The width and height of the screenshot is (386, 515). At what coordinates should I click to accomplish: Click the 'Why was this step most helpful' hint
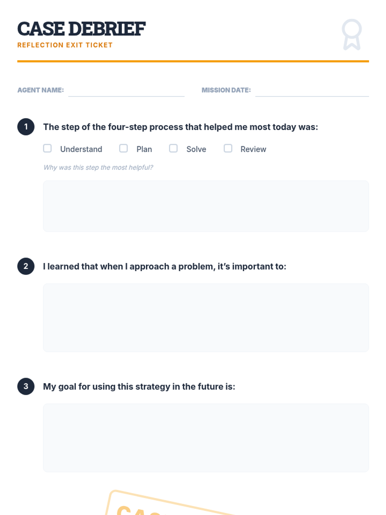(98, 167)
